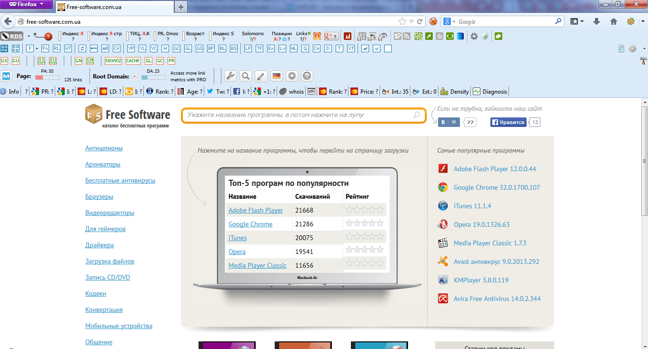Click the MozBar wrench settings icon
Viewport: 648px width, 349px height.
(x=231, y=76)
